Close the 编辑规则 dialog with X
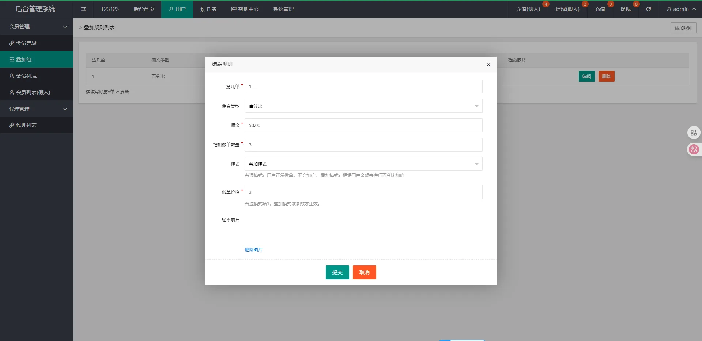Image resolution: width=702 pixels, height=341 pixels. (488, 65)
